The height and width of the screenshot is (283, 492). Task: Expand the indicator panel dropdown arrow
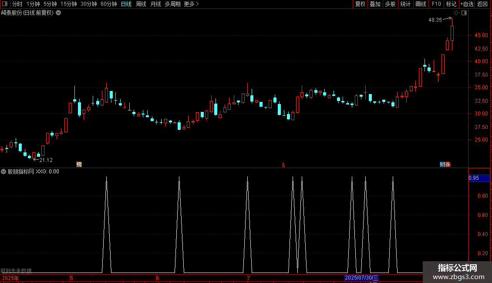coord(3,172)
